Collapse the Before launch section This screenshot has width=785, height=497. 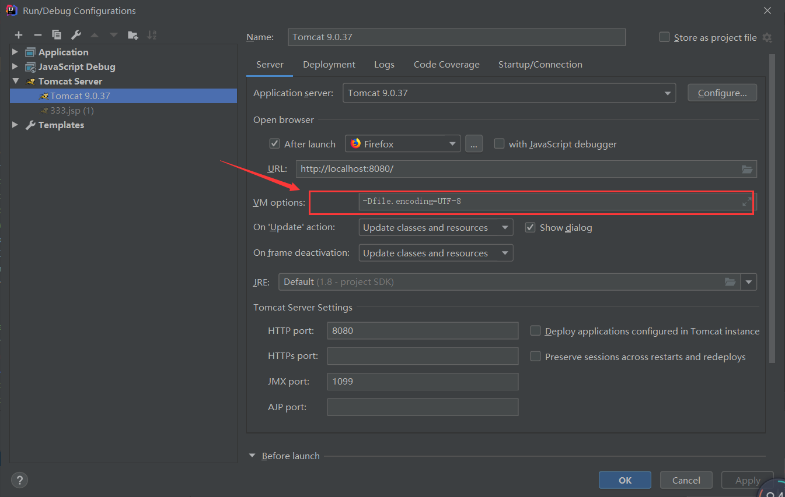(x=253, y=456)
